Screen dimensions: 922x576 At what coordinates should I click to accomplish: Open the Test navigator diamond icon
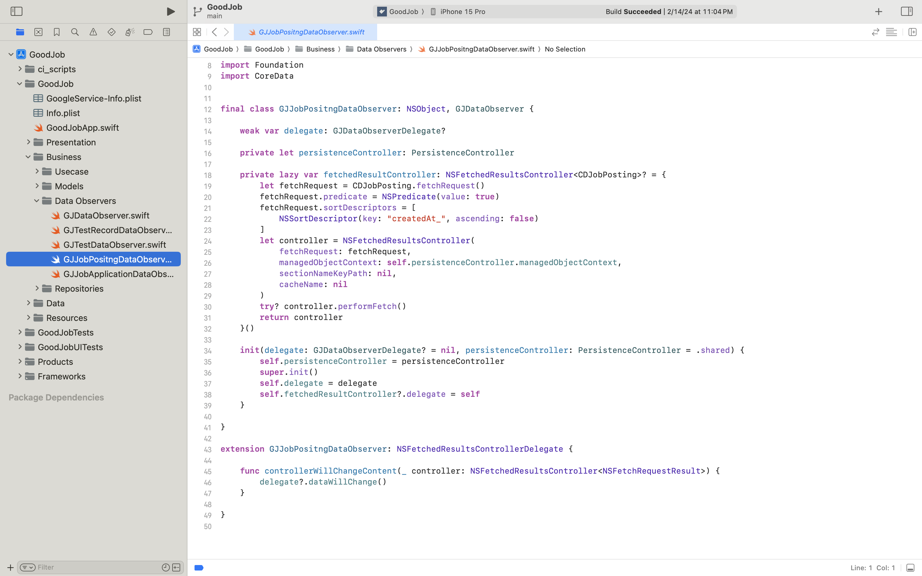point(112,32)
